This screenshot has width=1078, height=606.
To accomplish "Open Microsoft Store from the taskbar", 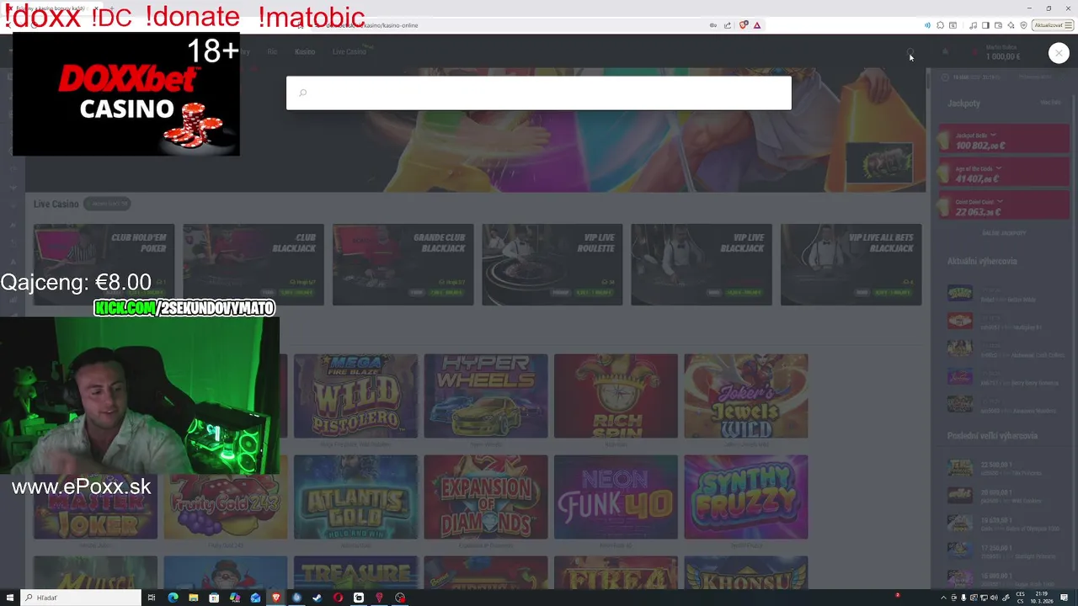I will click(214, 598).
